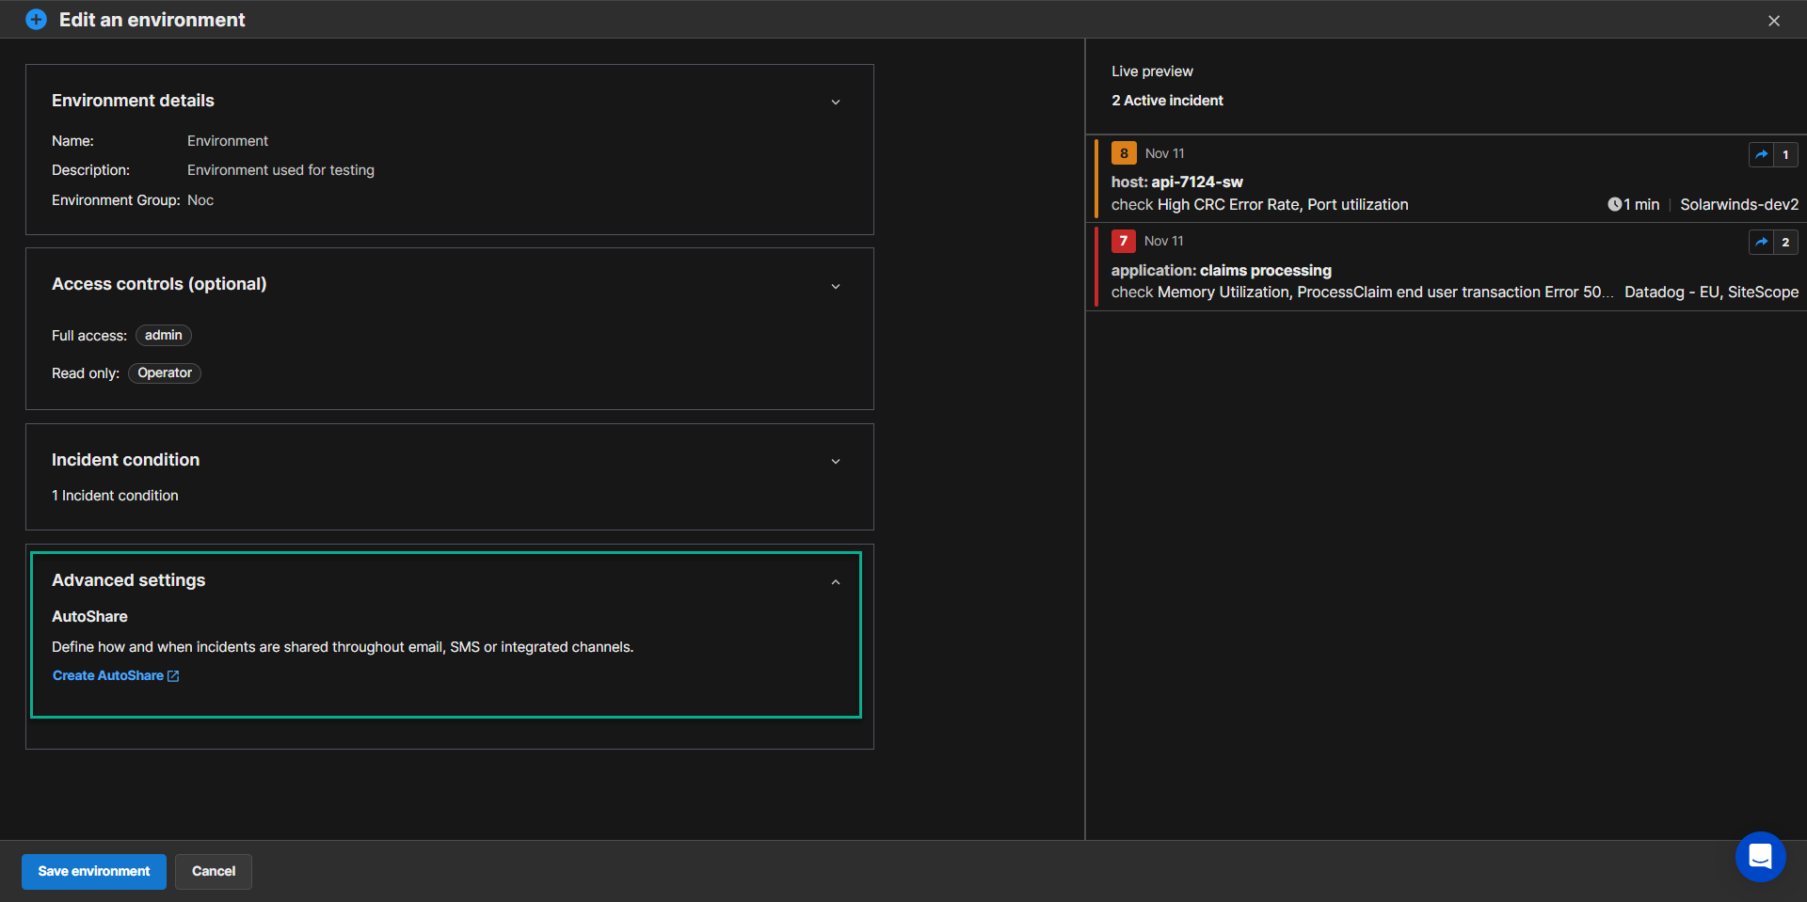The width and height of the screenshot is (1807, 902).
Task: Open the Create AutoShare link
Action: coord(108,676)
